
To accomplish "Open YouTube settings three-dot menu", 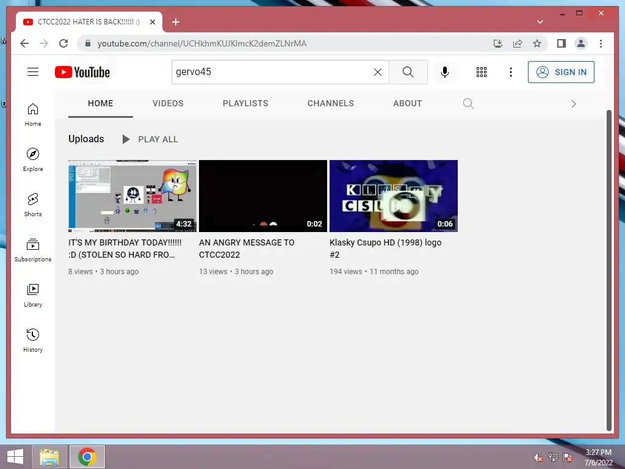I will click(x=511, y=72).
